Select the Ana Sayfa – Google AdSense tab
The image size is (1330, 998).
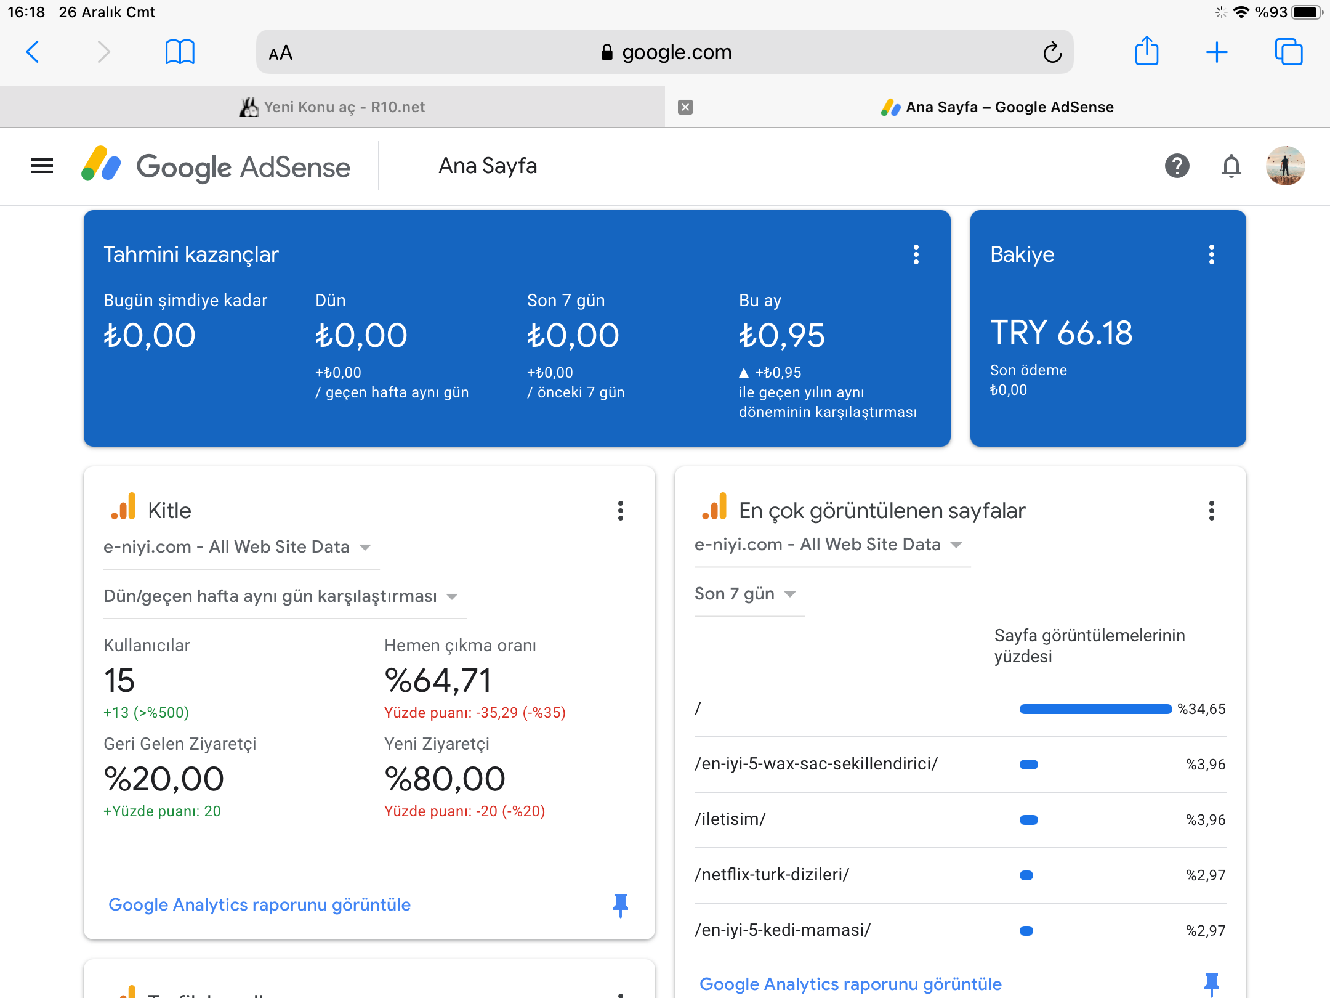click(997, 107)
